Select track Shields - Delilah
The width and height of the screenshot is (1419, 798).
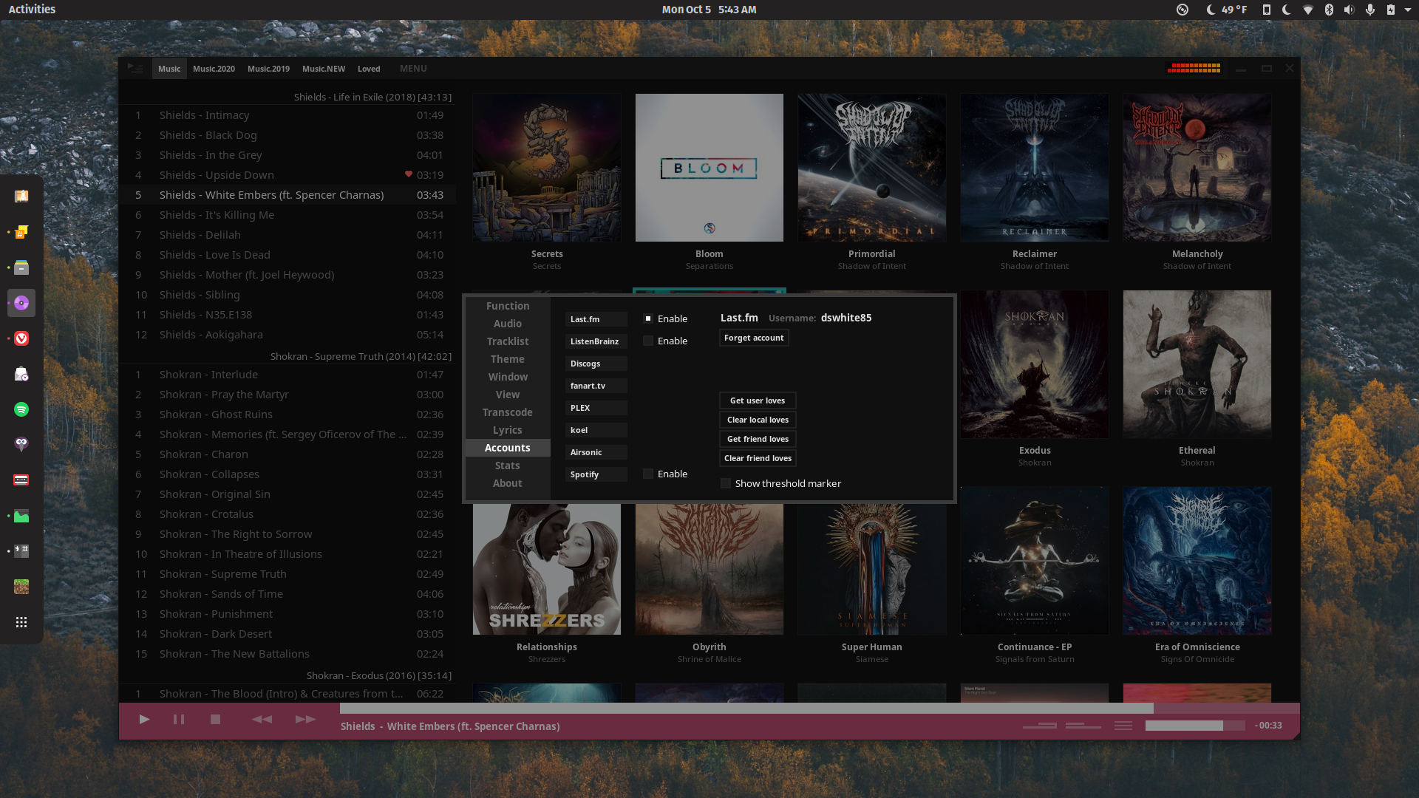287,235
